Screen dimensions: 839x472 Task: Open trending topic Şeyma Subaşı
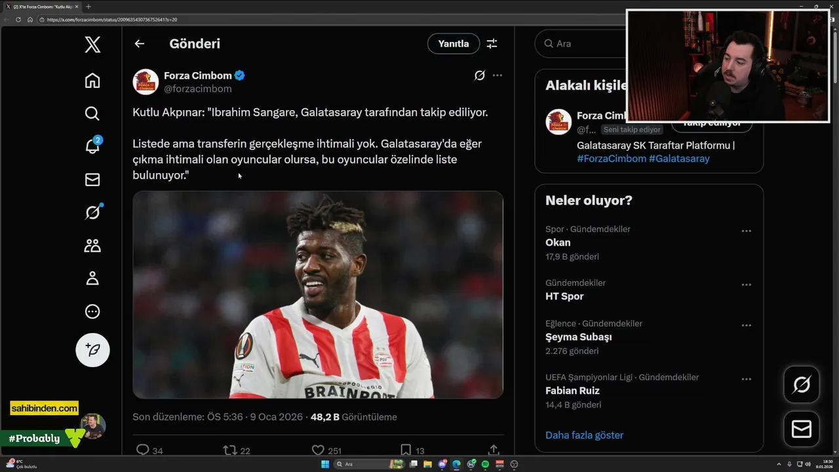578,337
